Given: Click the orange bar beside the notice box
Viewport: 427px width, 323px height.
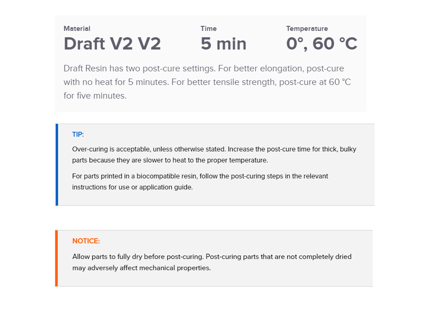Looking at the screenshot, I should point(56,258).
